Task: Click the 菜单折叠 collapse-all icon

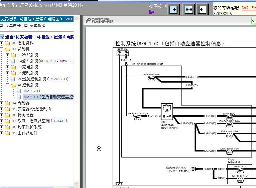Action: click(x=26, y=26)
